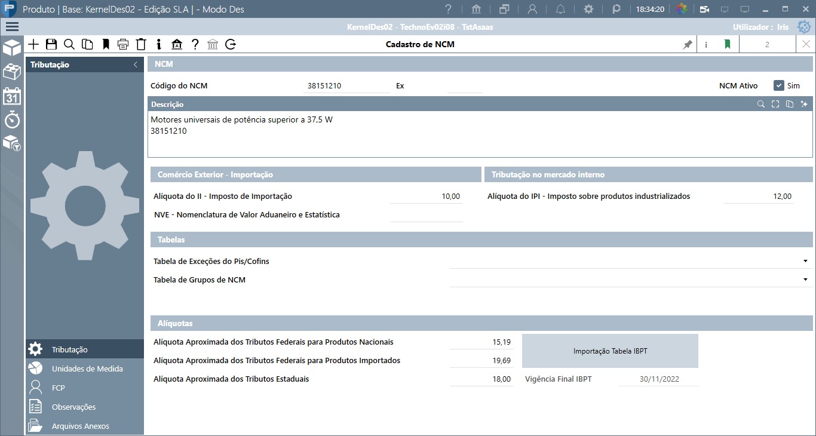Pin the Cadastro de NCM window
Screen dimensions: 816x436
pyautogui.click(x=688, y=44)
